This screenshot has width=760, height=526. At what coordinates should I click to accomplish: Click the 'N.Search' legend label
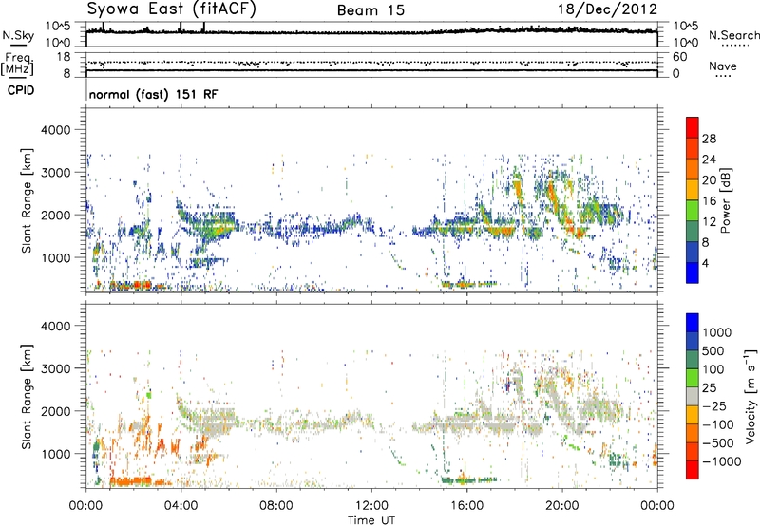pyautogui.click(x=733, y=35)
